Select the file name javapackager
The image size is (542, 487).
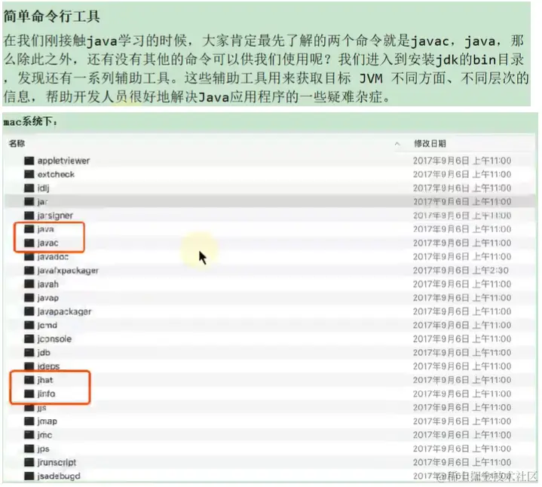pyautogui.click(x=64, y=311)
